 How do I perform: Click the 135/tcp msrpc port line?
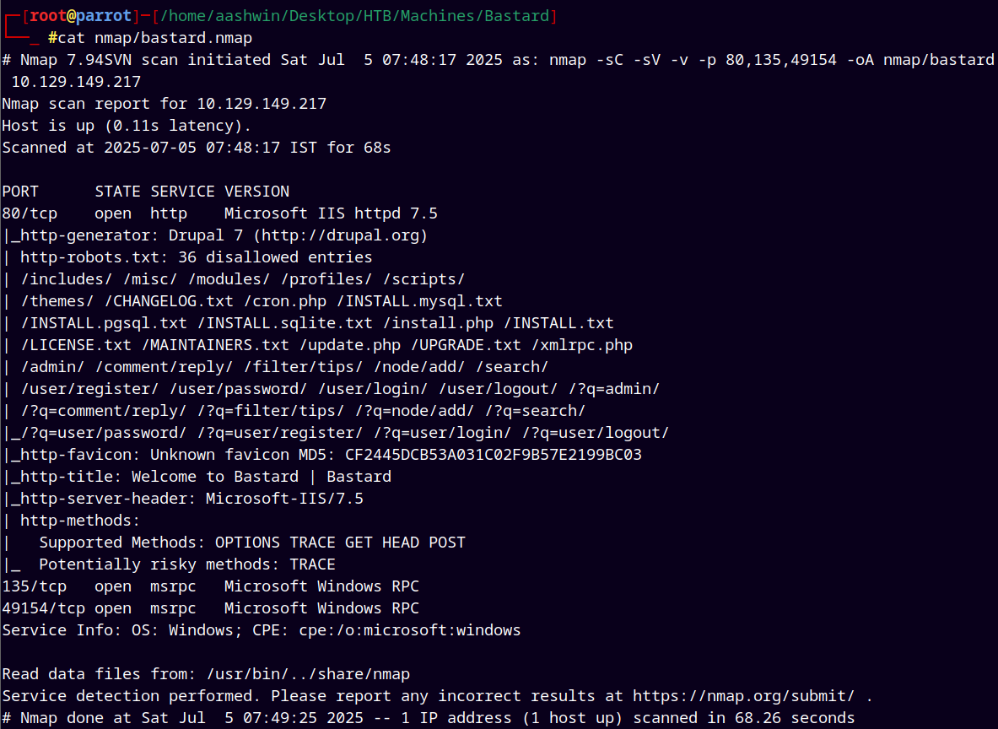point(211,586)
